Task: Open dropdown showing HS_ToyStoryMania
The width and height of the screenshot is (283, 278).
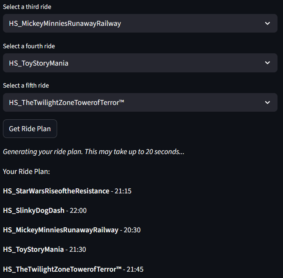Action: click(x=135, y=63)
